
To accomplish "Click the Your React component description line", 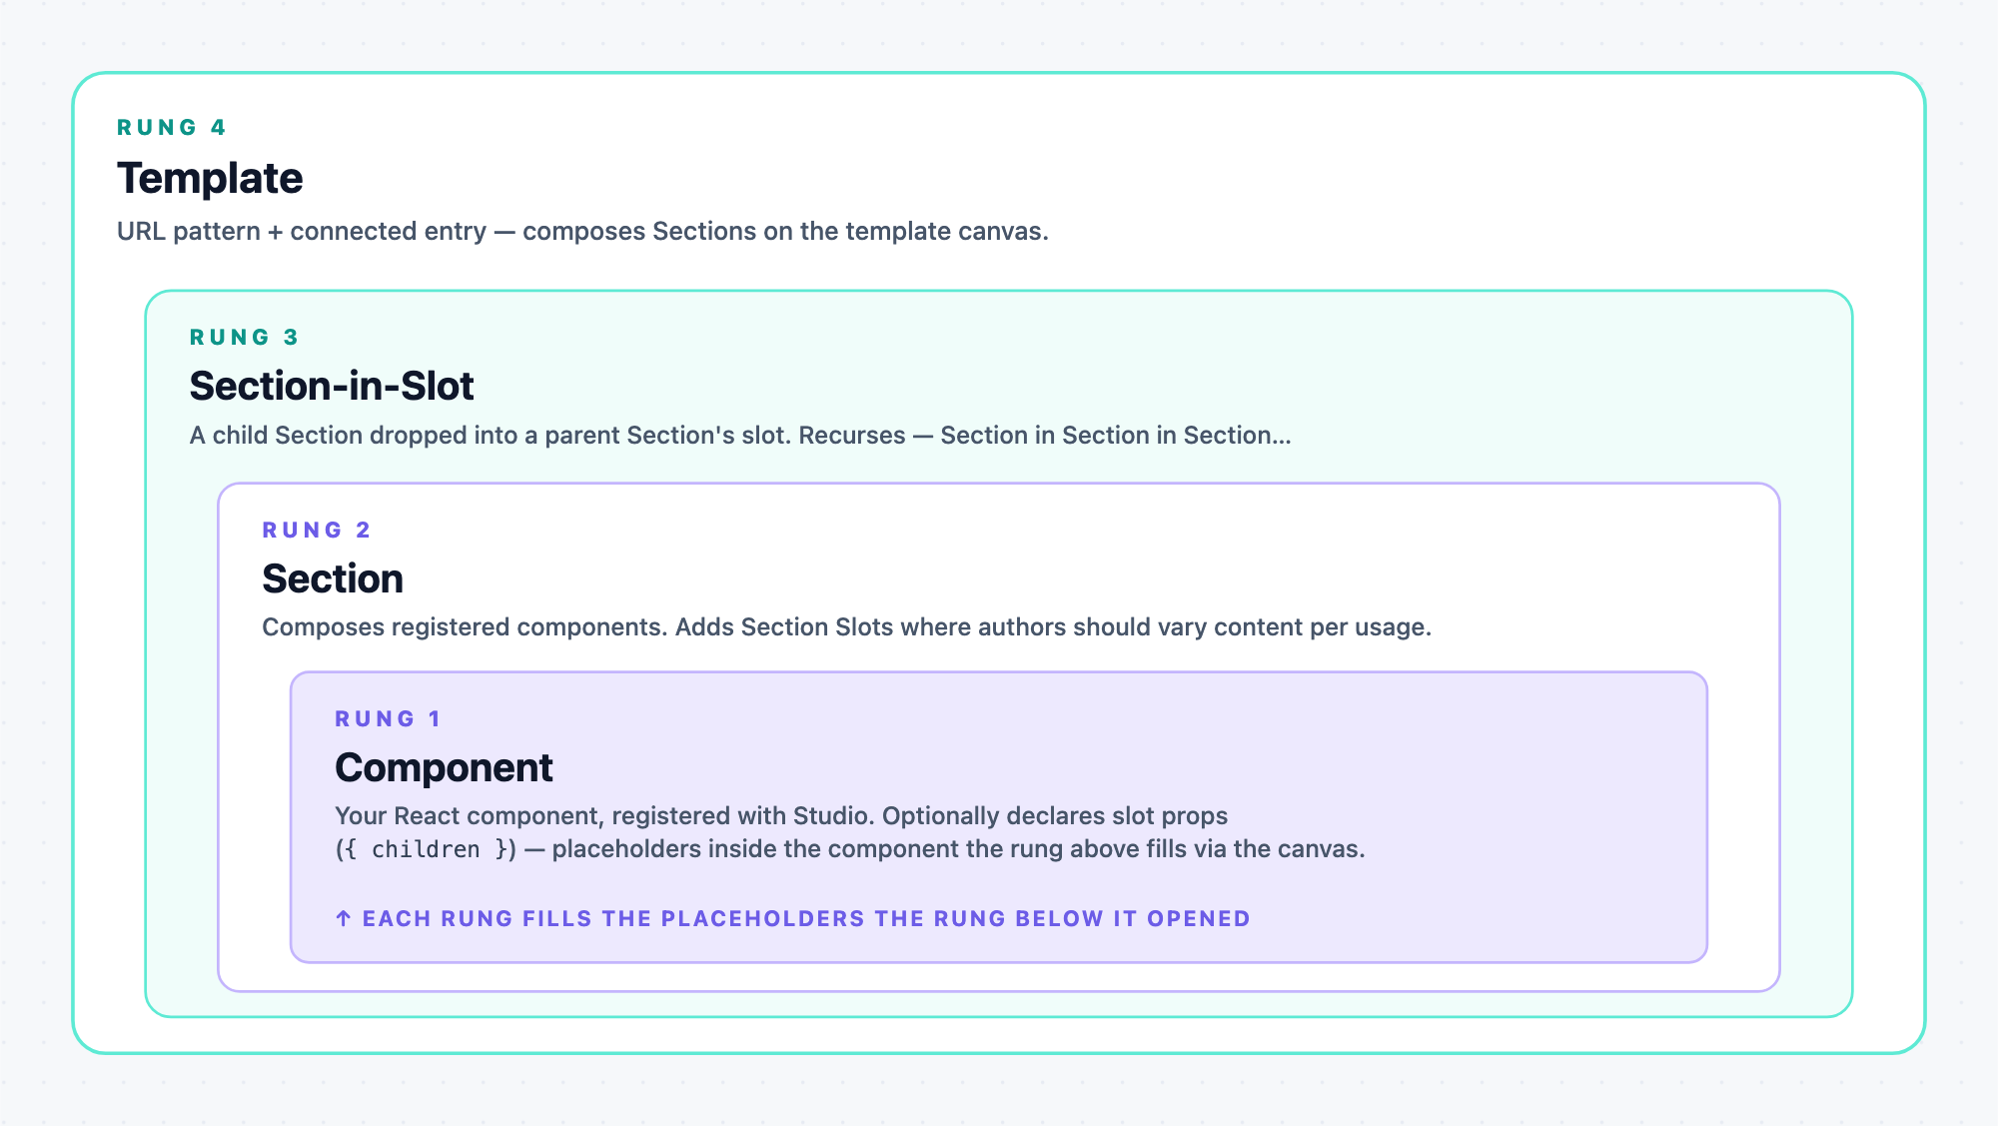I will 781,816.
